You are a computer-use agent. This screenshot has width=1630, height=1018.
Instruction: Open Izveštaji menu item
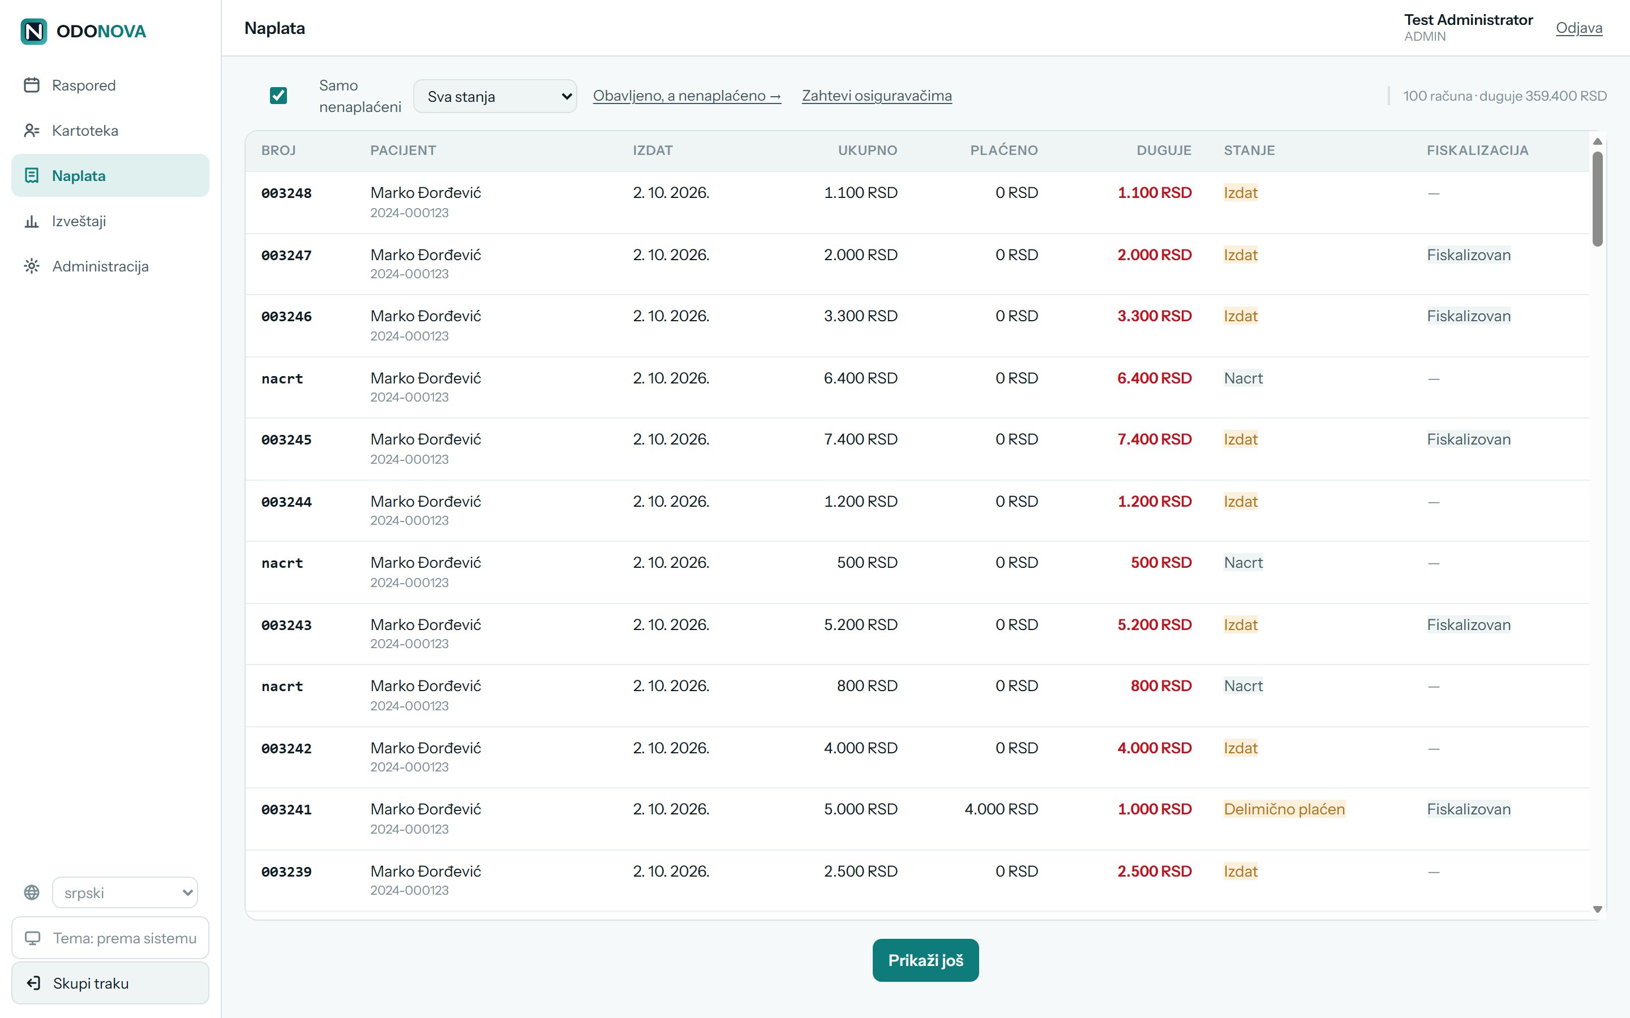pyautogui.click(x=110, y=221)
